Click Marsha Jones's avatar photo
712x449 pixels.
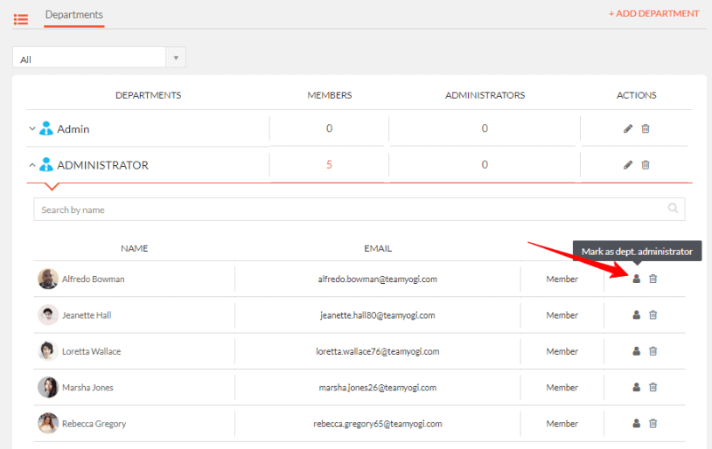(48, 387)
